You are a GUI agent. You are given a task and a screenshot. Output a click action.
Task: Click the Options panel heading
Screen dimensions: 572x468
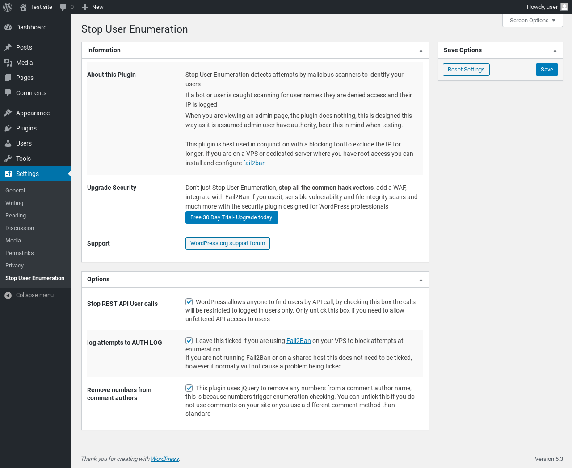(x=98, y=280)
